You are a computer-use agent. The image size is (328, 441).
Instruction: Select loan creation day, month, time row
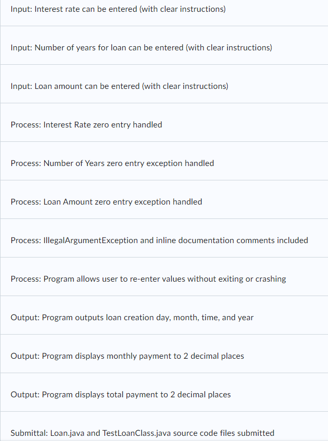pos(164,315)
